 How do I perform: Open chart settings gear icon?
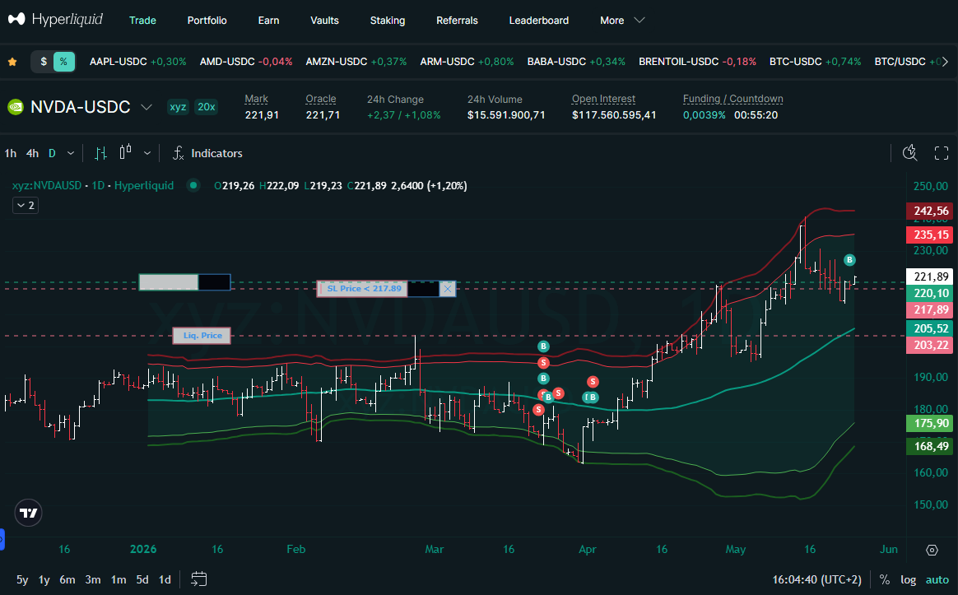point(932,550)
